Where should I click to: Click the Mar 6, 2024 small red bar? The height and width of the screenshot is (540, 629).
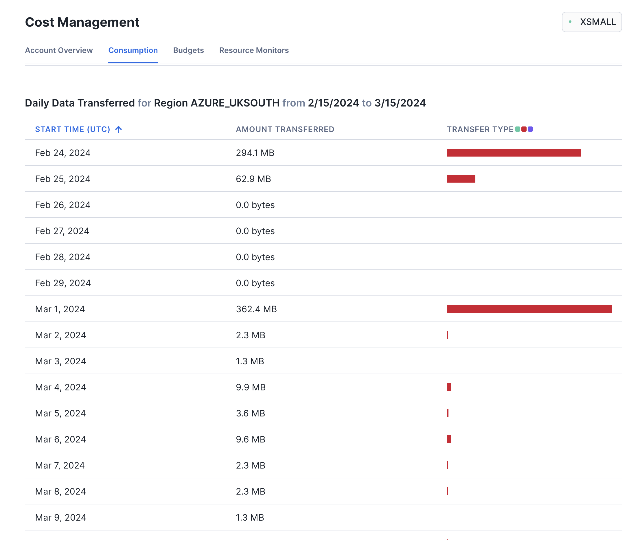click(x=449, y=439)
